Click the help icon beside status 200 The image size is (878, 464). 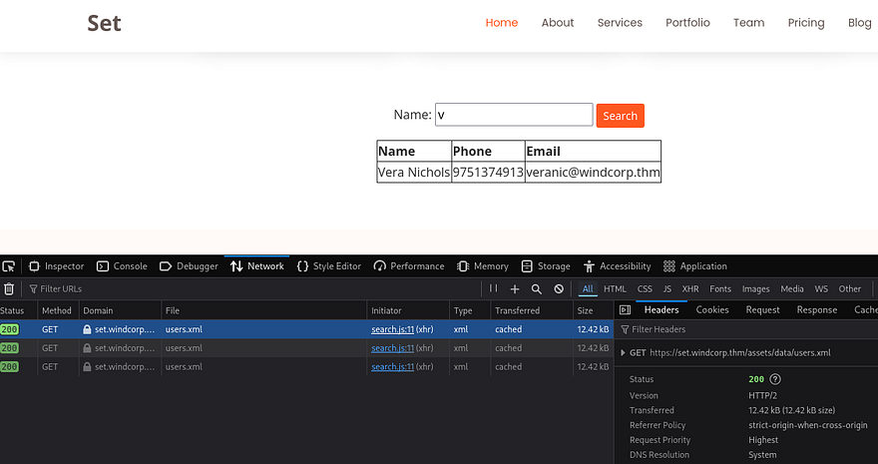pyautogui.click(x=775, y=379)
